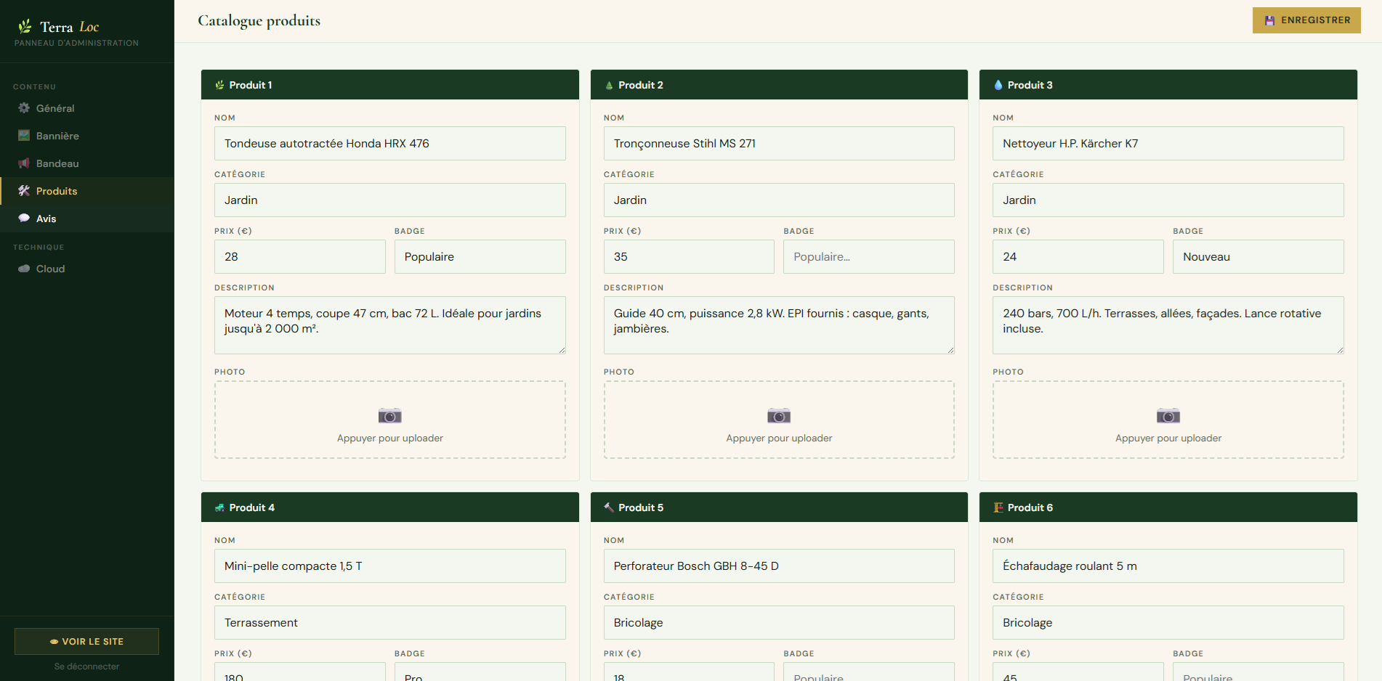The height and width of the screenshot is (681, 1382).
Task: Open the Cloud settings section
Action: click(87, 269)
